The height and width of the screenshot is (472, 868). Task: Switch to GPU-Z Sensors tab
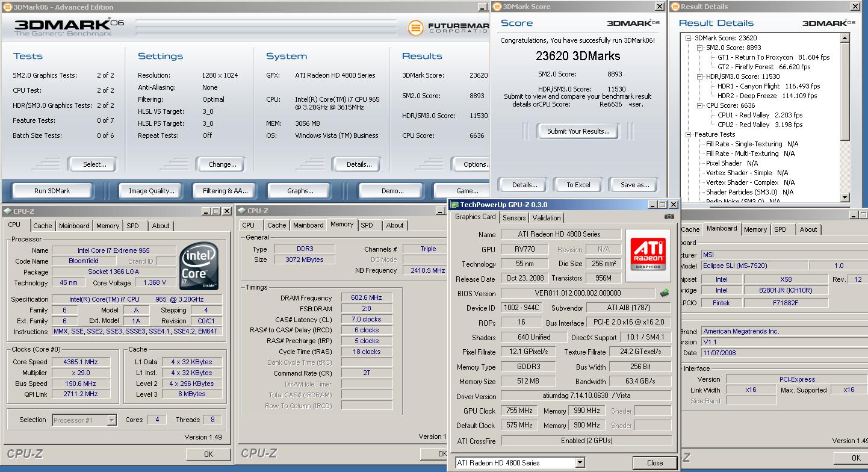coord(514,218)
